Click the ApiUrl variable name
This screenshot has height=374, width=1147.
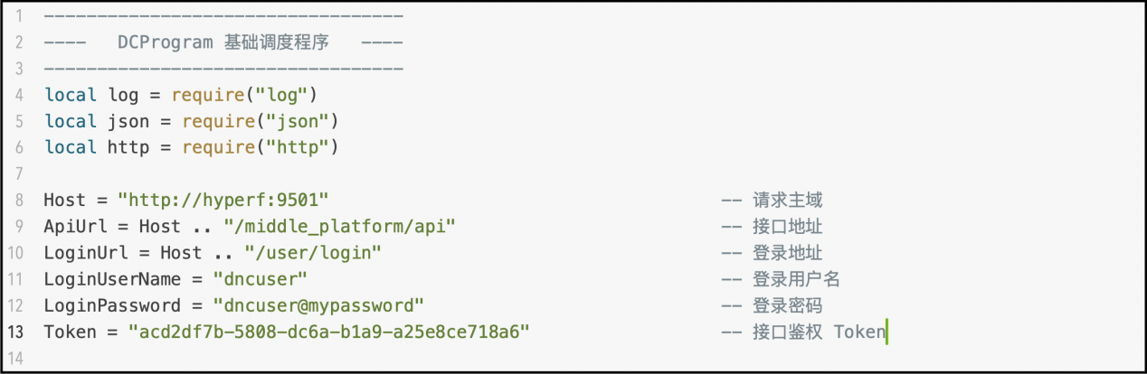coord(70,227)
